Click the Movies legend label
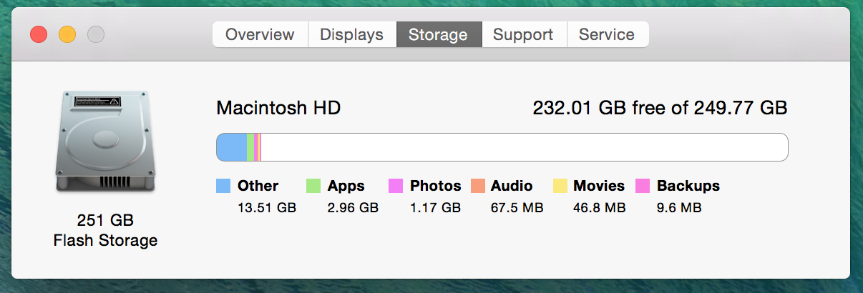This screenshot has height=293, width=863. coord(599,186)
